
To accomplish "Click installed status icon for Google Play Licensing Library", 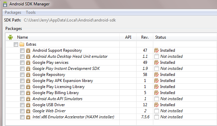I will tap(157, 87).
